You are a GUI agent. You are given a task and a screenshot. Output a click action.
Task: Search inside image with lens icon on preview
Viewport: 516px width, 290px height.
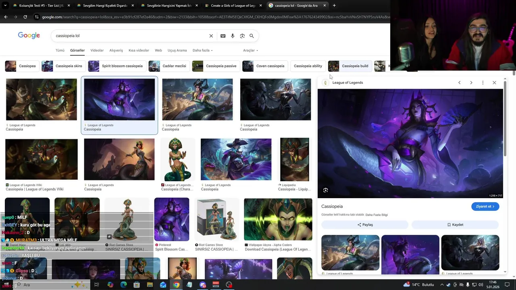[325, 190]
